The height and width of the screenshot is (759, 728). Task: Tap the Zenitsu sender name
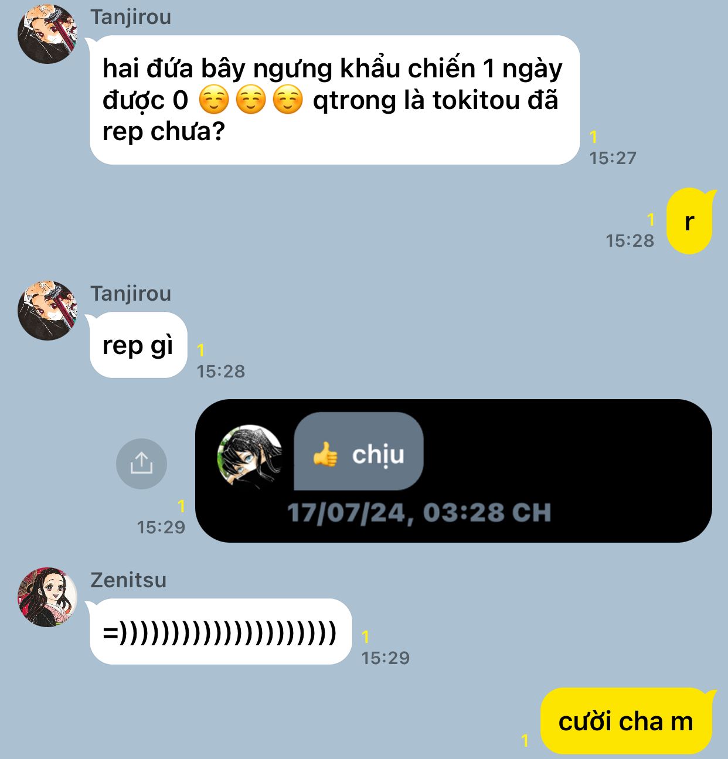(x=128, y=580)
